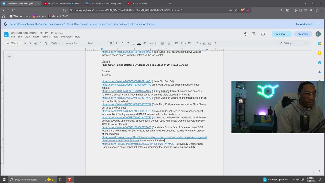Undo the last edit in the toolbar
The width and height of the screenshot is (325, 183).
(25, 43)
